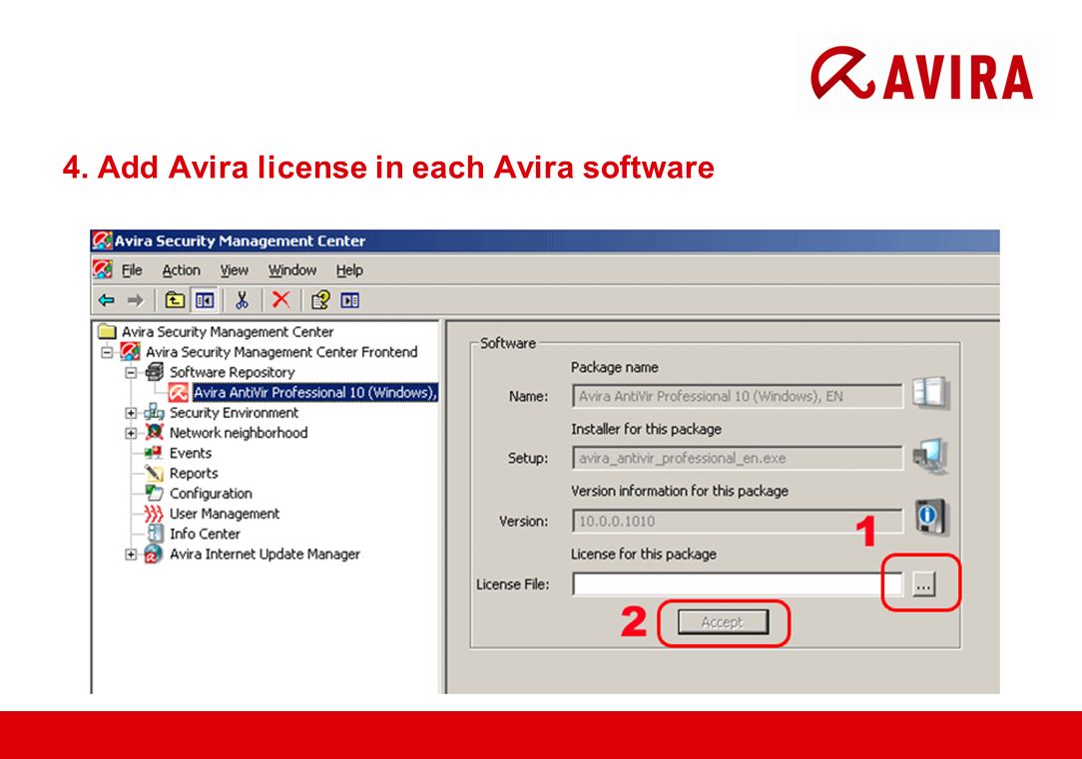Click the Show/Hide action pane icon
The image size is (1082, 759).
click(x=350, y=300)
